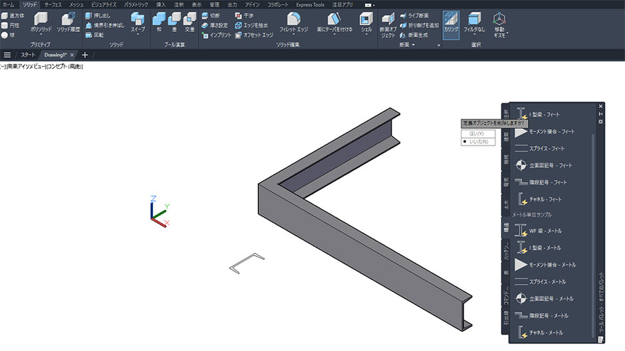Viewport: 625px width, 351px height.
Task: Click the 切断 (Slice) tool
Action: click(x=211, y=15)
